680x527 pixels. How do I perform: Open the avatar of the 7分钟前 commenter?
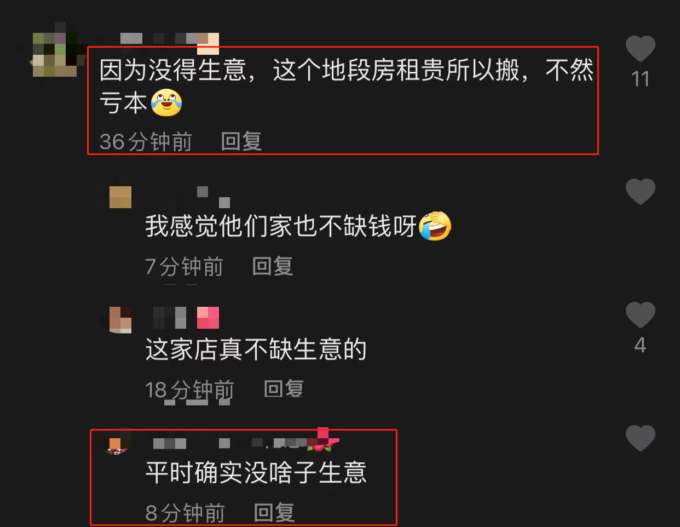coord(120,197)
